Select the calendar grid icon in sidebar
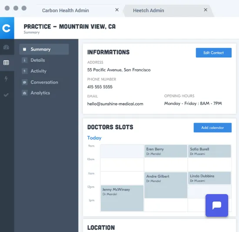 6,63
